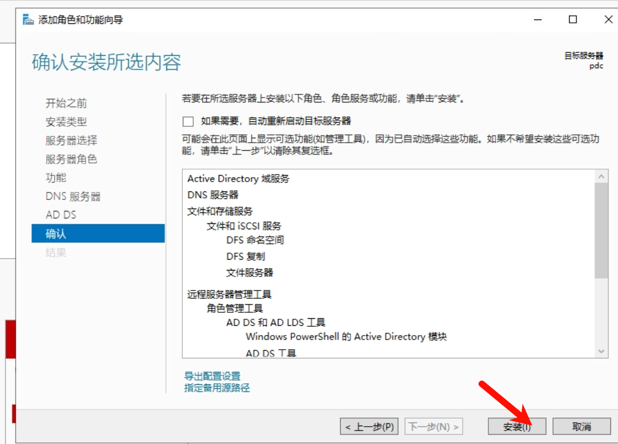Select DNS 服务器 step in sidebar
The height and width of the screenshot is (444, 618).
[73, 196]
